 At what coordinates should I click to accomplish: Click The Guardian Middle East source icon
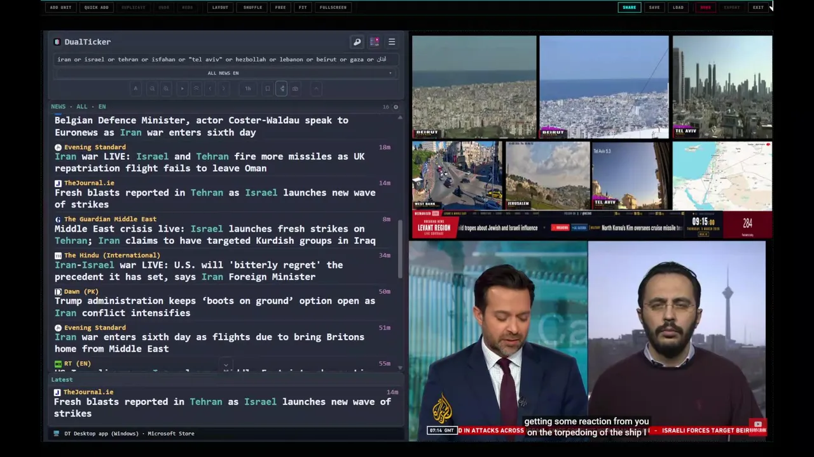coord(58,220)
